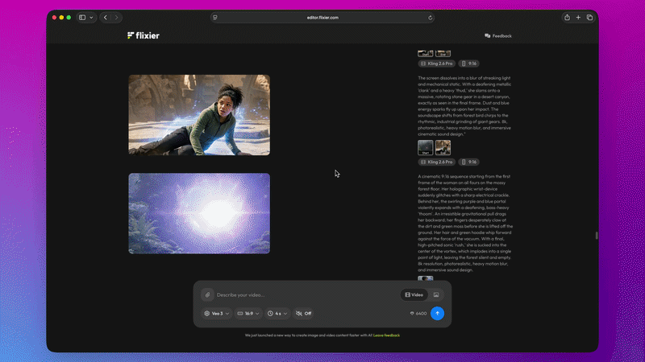Show Safari tab overview icon
645x362 pixels.
pyautogui.click(x=589, y=17)
